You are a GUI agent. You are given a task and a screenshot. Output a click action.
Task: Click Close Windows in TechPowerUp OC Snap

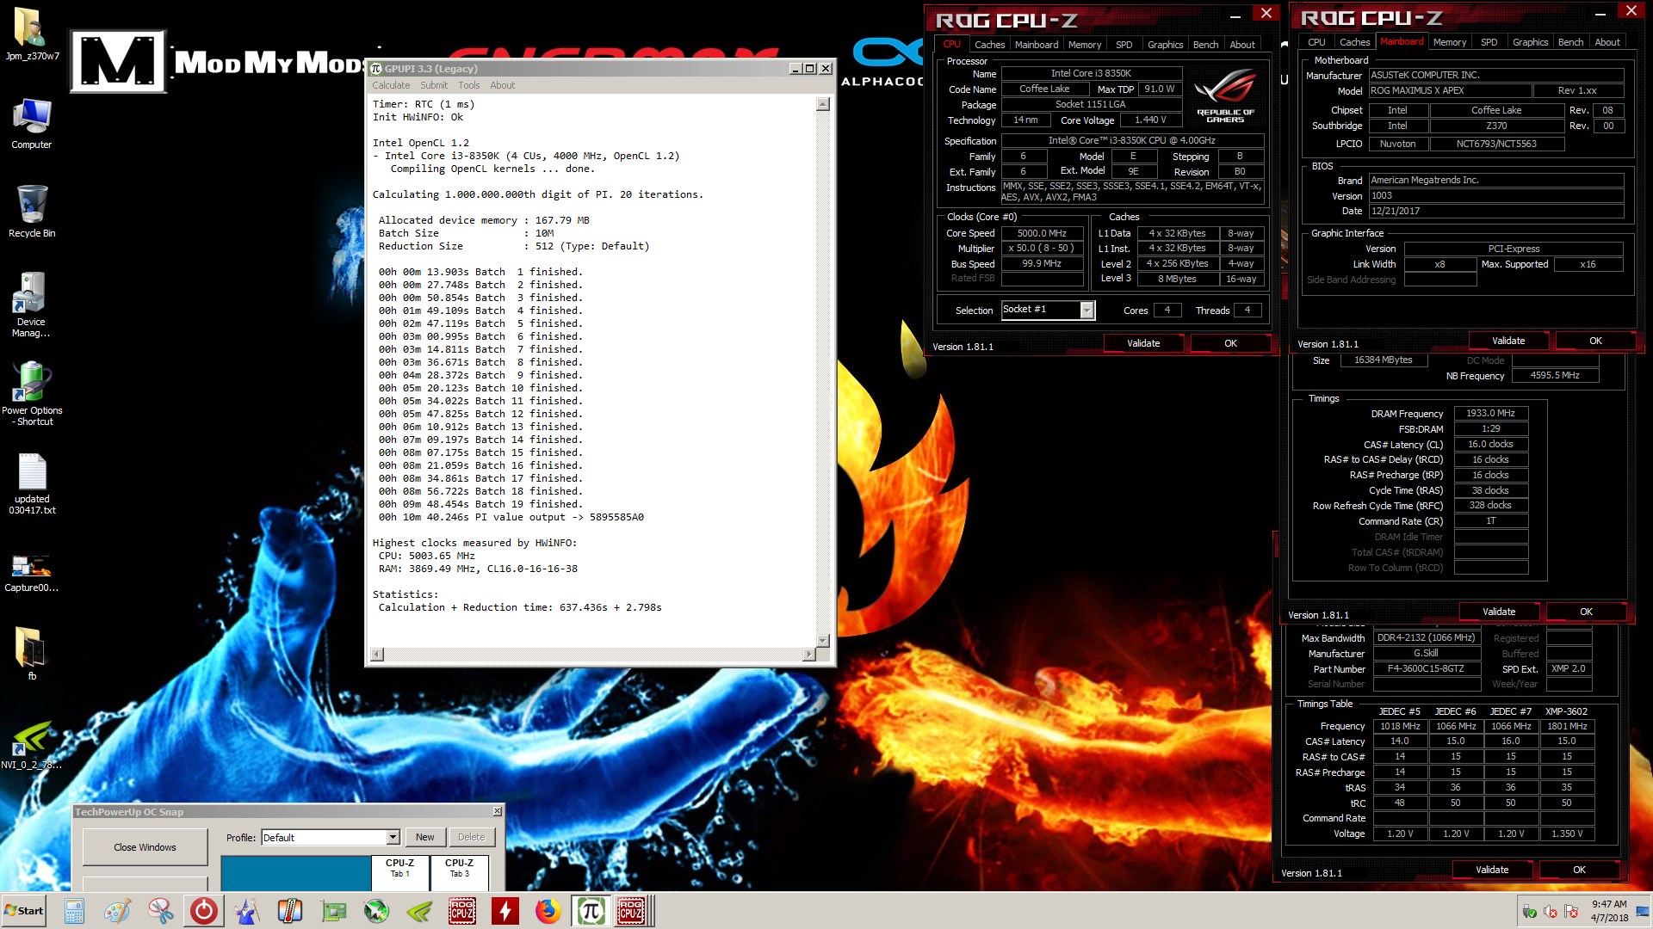145,847
